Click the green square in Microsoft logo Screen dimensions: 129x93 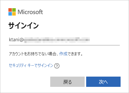tap(14, 10)
